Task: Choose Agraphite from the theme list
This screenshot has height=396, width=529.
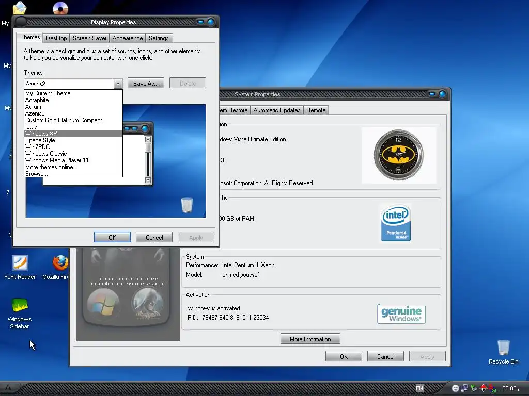Action: pyautogui.click(x=73, y=100)
